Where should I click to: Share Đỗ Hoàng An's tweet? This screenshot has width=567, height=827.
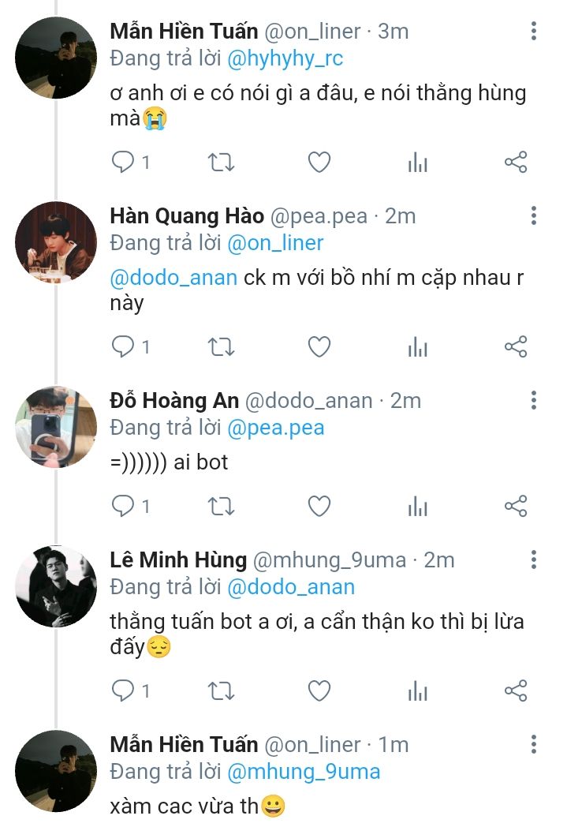click(515, 505)
